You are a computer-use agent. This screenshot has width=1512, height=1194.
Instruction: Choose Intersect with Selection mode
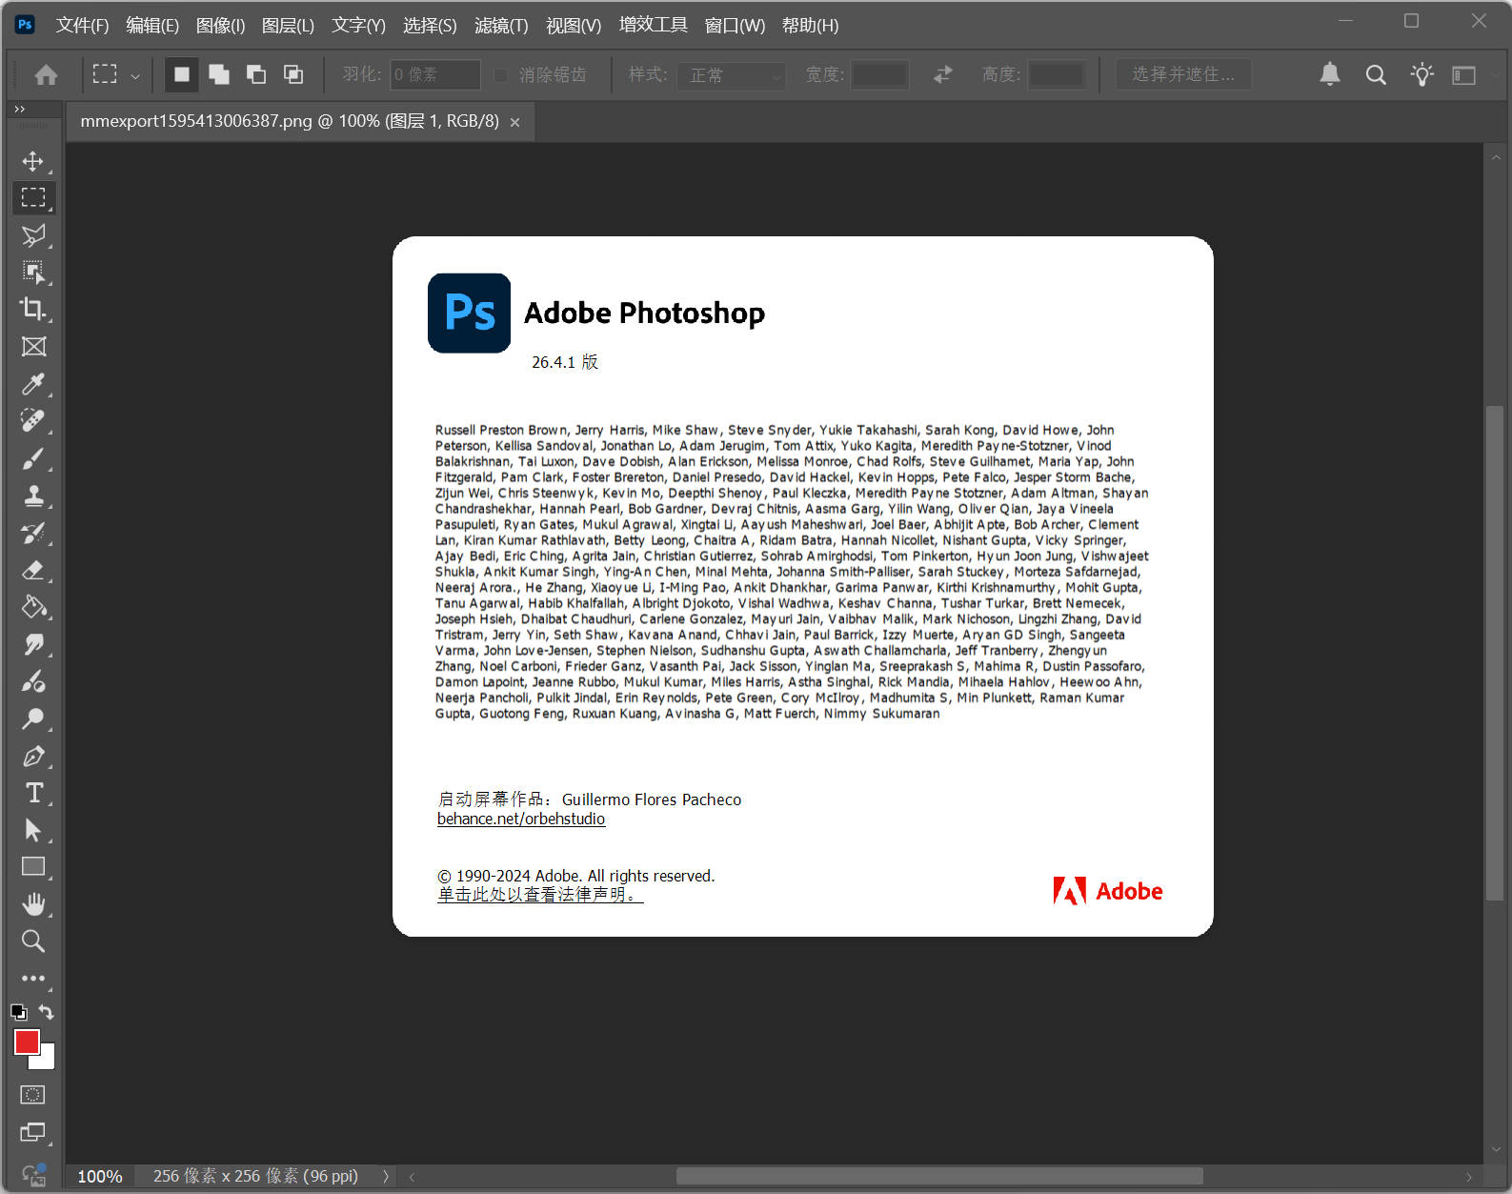[293, 74]
